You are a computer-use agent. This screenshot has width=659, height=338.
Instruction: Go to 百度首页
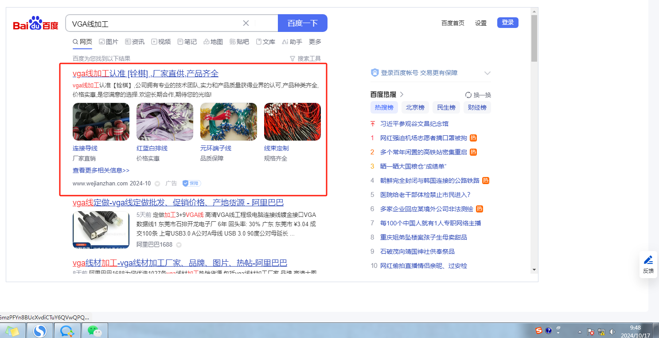pos(453,23)
